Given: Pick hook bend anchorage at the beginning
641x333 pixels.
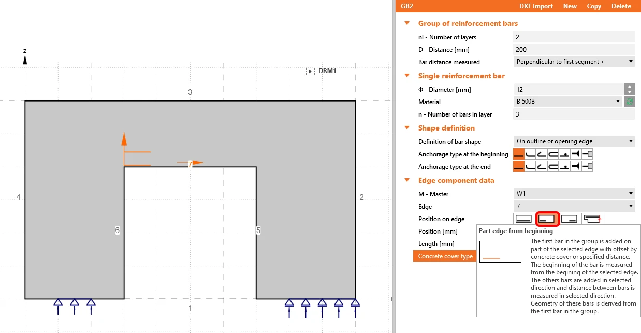Looking at the screenshot, I should [542, 154].
